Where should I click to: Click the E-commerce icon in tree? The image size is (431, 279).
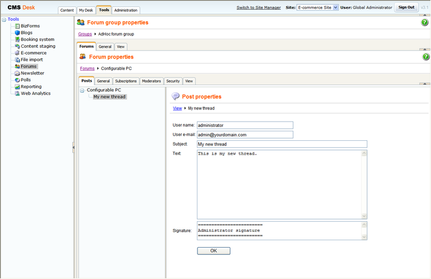(x=18, y=53)
